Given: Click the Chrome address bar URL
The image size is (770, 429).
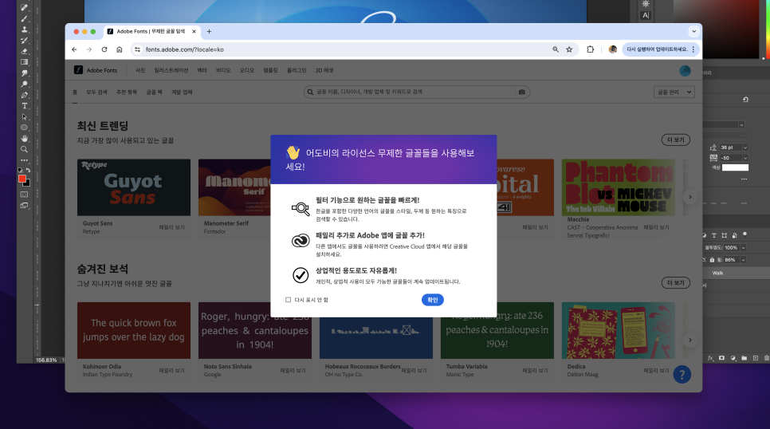Looking at the screenshot, I should coord(185,49).
